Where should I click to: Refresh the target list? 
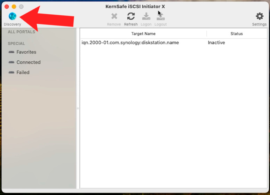point(131,16)
